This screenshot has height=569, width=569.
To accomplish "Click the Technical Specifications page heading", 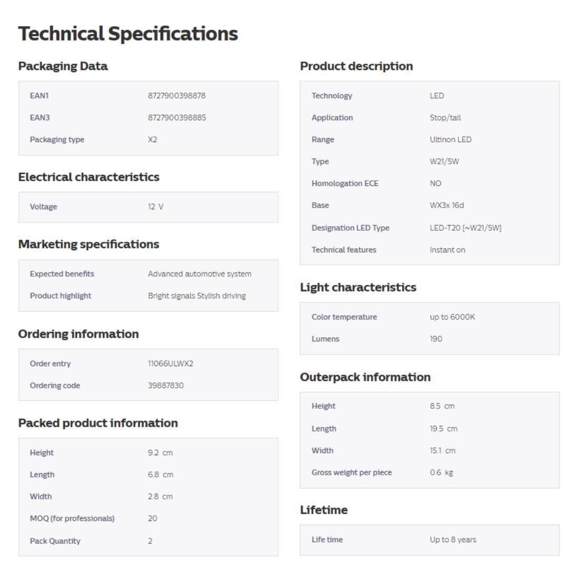I will coord(128,34).
